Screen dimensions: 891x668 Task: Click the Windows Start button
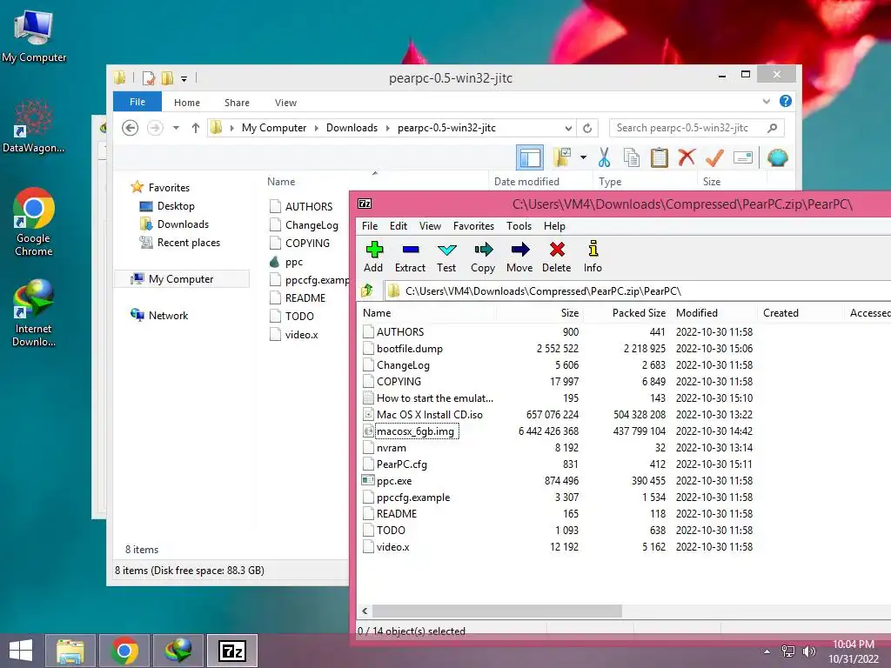(x=21, y=651)
